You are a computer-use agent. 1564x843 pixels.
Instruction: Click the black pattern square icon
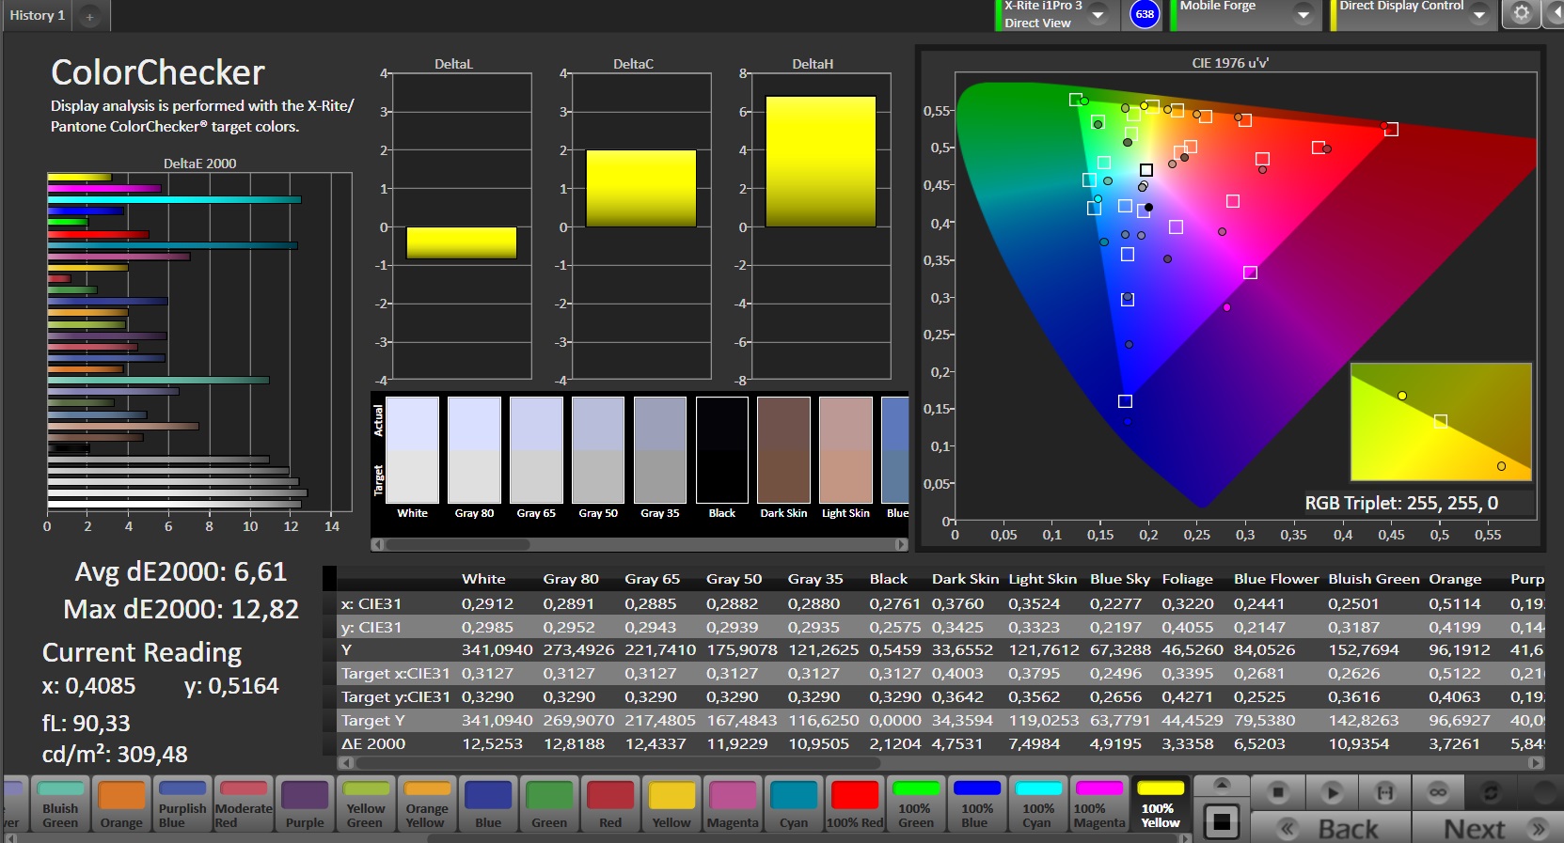1221,821
